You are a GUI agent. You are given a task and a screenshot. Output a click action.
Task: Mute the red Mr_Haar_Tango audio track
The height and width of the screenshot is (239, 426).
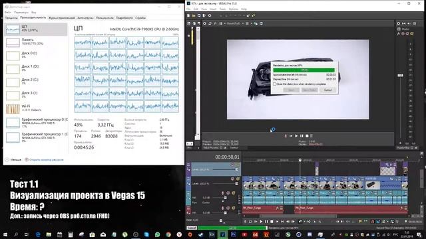pyautogui.click(x=228, y=208)
